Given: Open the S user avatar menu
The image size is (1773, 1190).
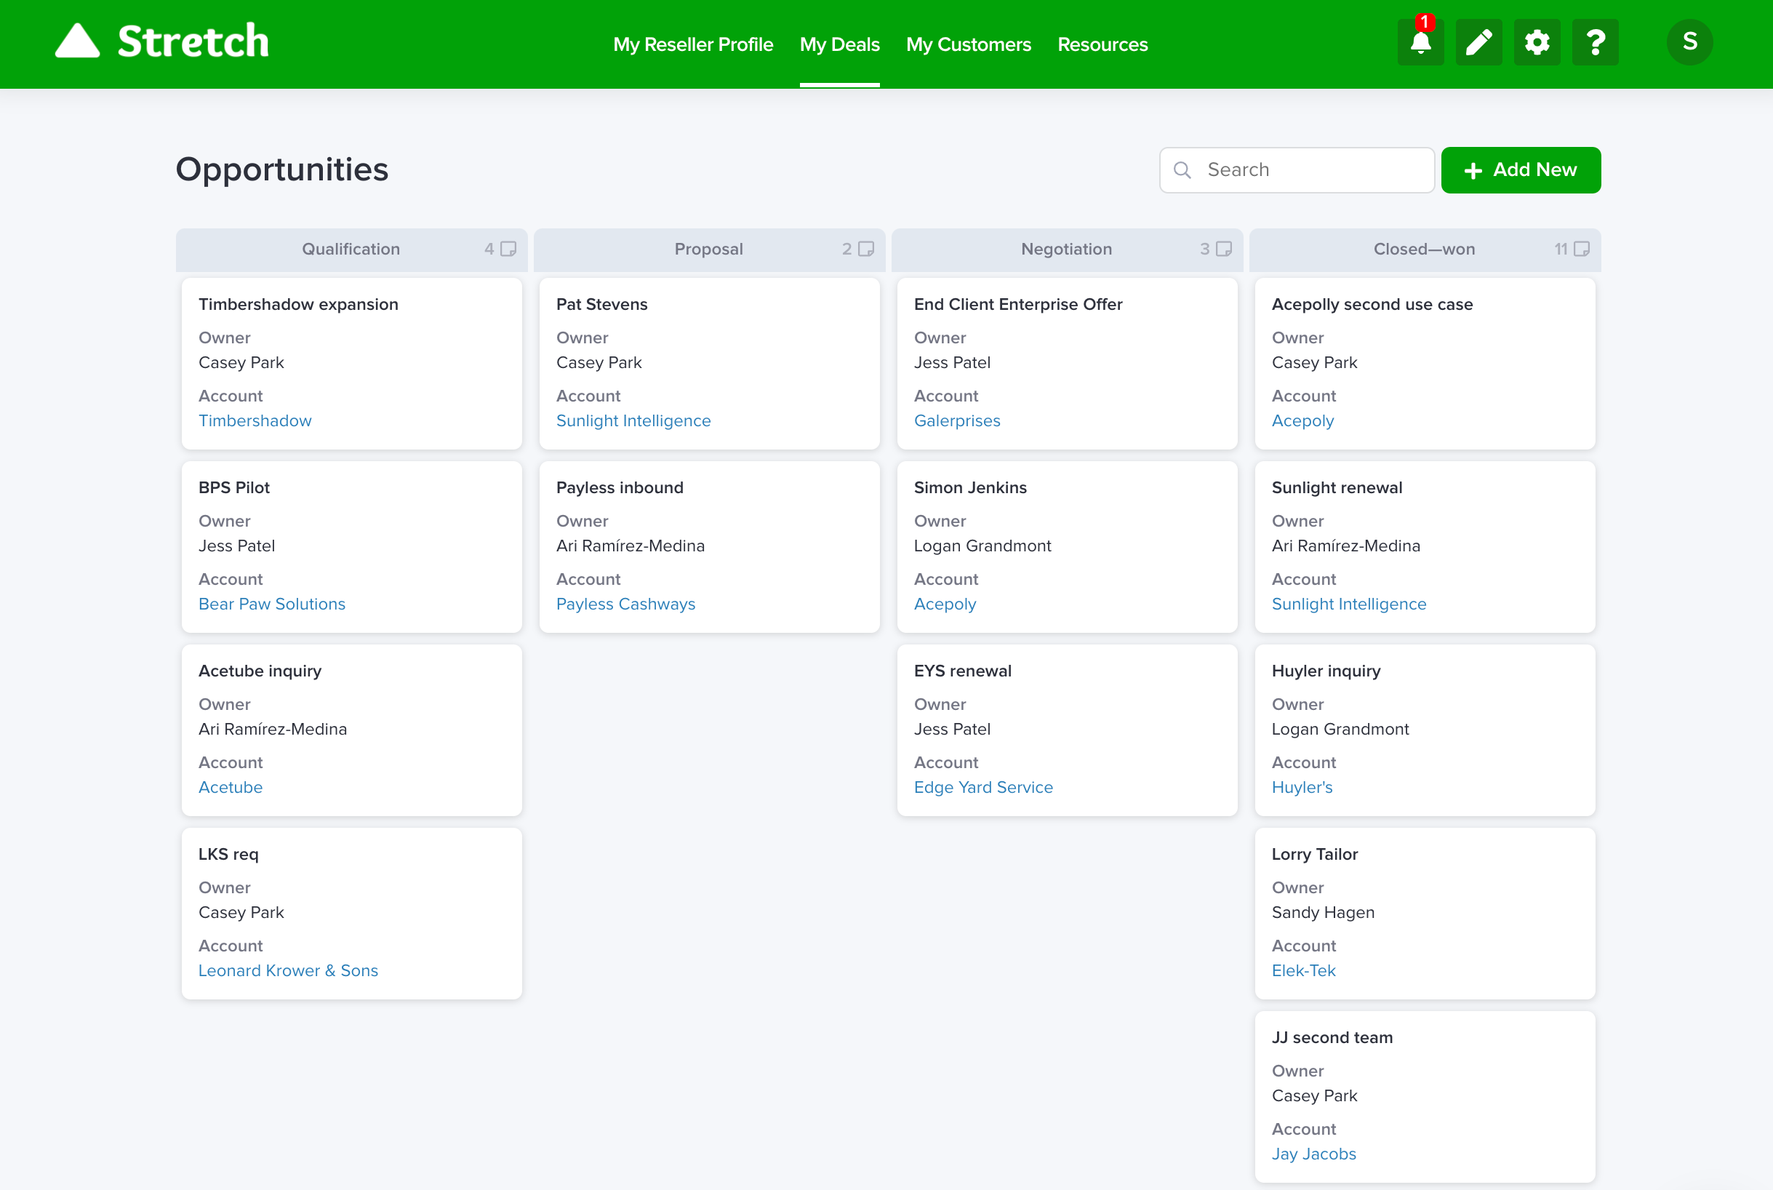Looking at the screenshot, I should click(x=1689, y=41).
